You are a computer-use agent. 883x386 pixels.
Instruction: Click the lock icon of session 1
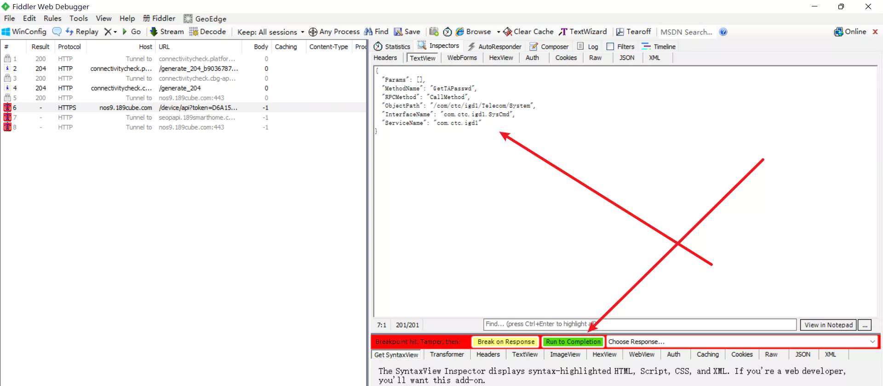[7, 58]
